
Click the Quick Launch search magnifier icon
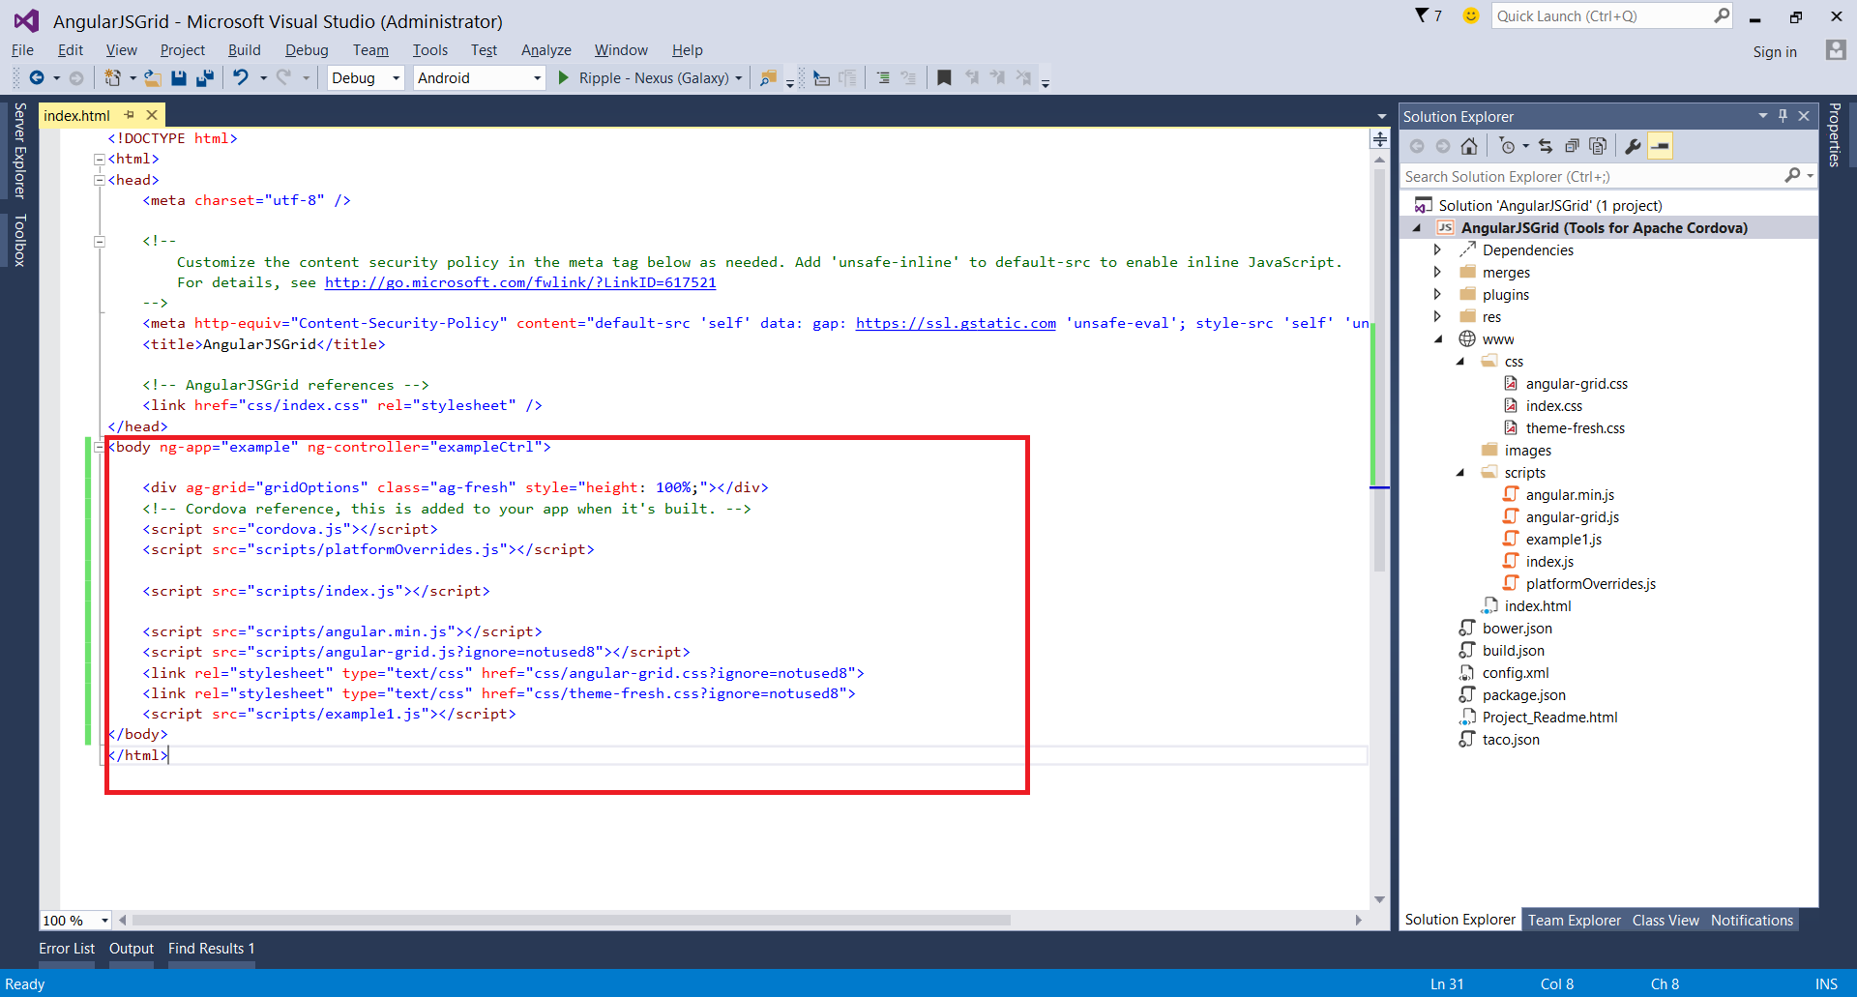(1722, 15)
